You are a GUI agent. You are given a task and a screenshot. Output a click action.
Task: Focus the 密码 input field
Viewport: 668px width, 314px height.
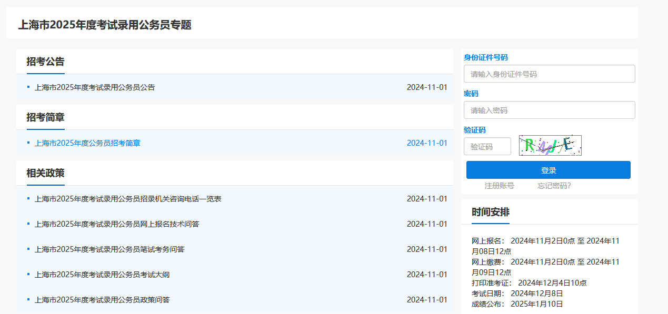549,110
